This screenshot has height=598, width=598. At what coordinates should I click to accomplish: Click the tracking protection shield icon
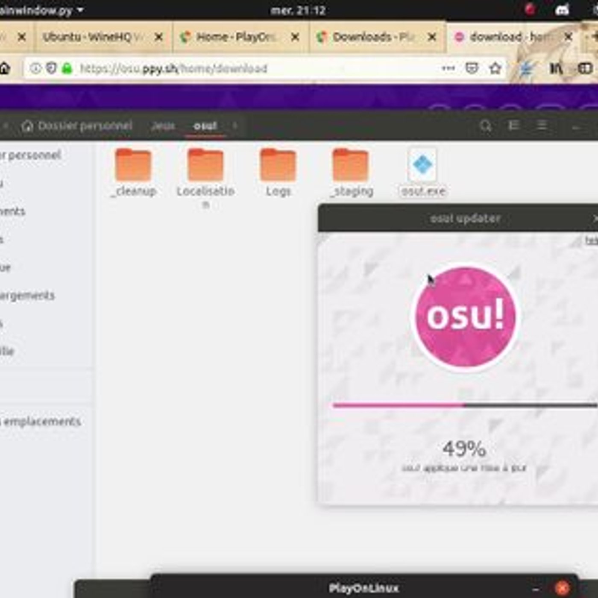(51, 68)
